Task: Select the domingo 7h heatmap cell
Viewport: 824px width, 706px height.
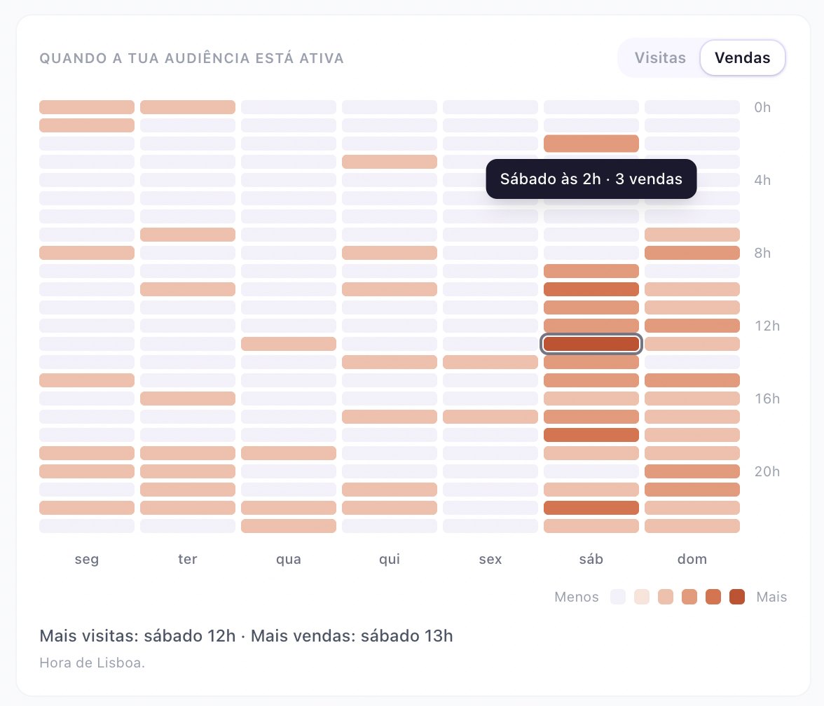Action: coord(692,235)
